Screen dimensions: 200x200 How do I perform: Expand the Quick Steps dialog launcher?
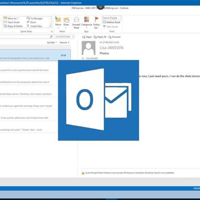[52, 31]
